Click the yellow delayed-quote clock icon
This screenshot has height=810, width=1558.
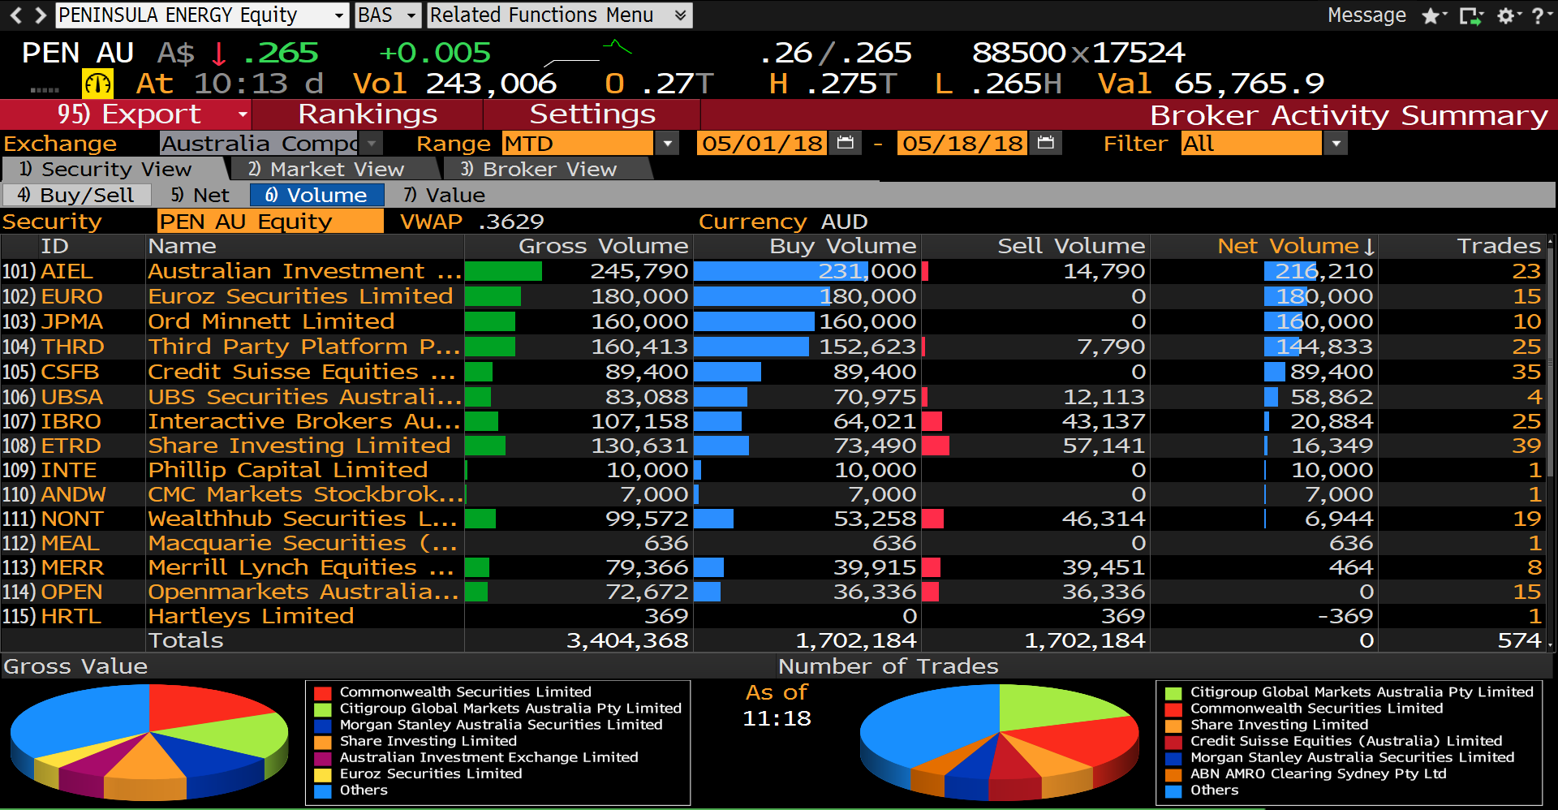tap(97, 84)
